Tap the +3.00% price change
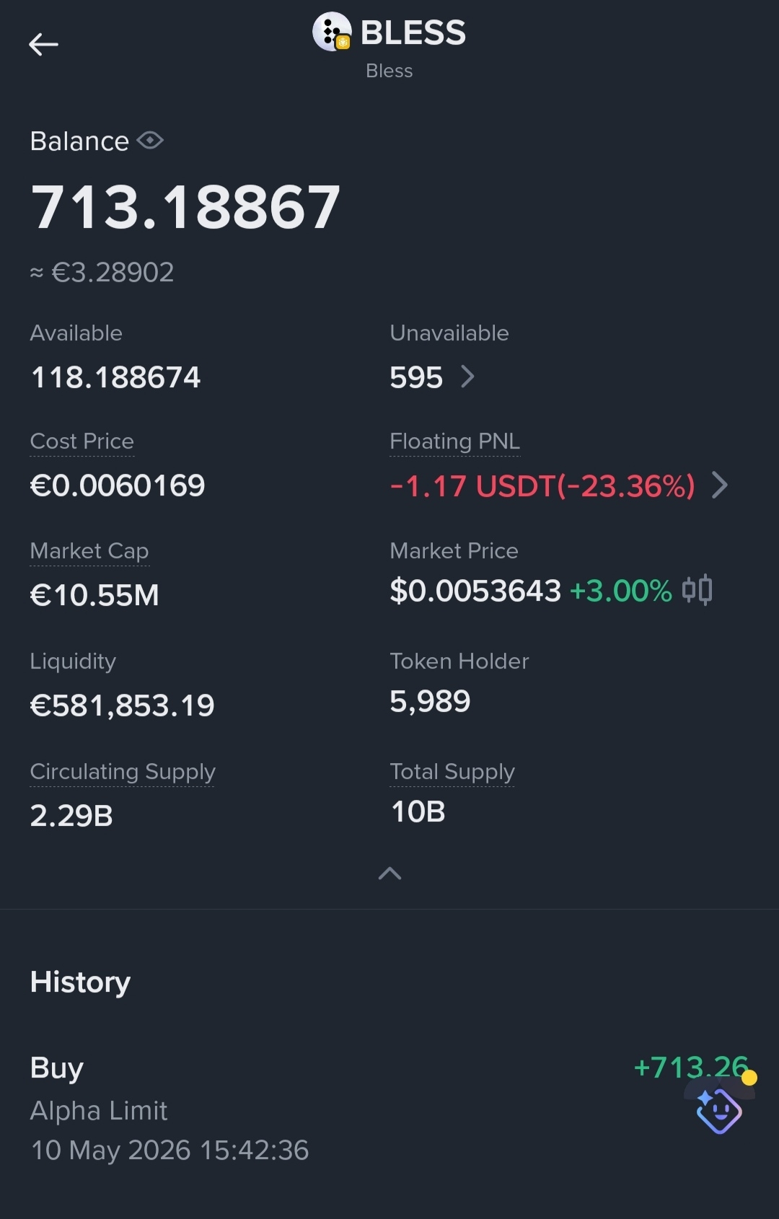This screenshot has width=779, height=1219. pyautogui.click(x=621, y=591)
